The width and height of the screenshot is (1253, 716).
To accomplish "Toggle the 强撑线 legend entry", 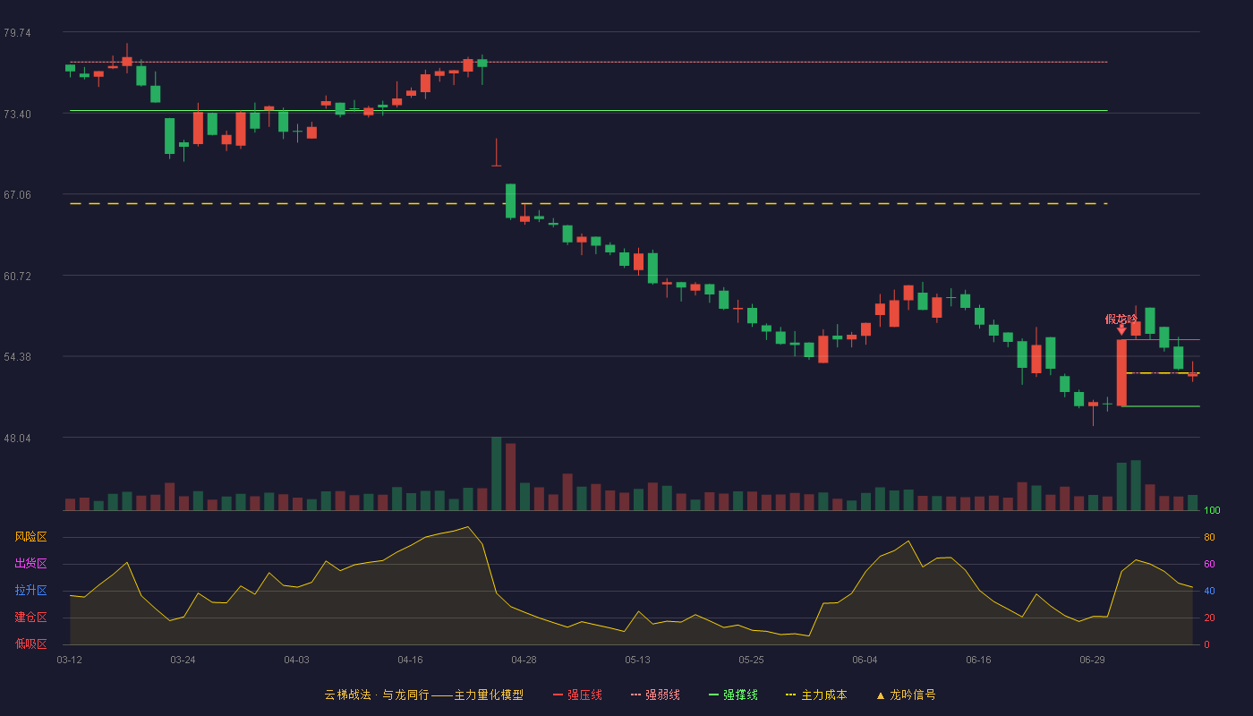I will click(733, 695).
